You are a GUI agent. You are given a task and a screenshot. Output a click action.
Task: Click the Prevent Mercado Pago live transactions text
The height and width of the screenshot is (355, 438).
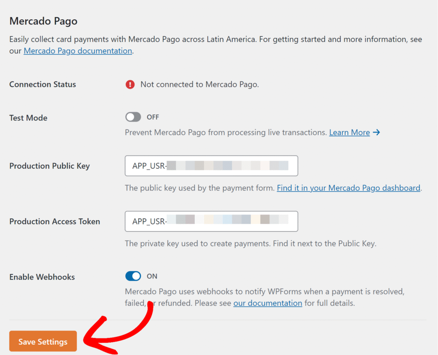click(226, 132)
